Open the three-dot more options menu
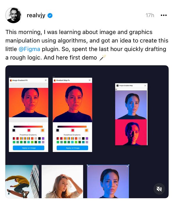The height and width of the screenshot is (206, 174). pyautogui.click(x=164, y=15)
